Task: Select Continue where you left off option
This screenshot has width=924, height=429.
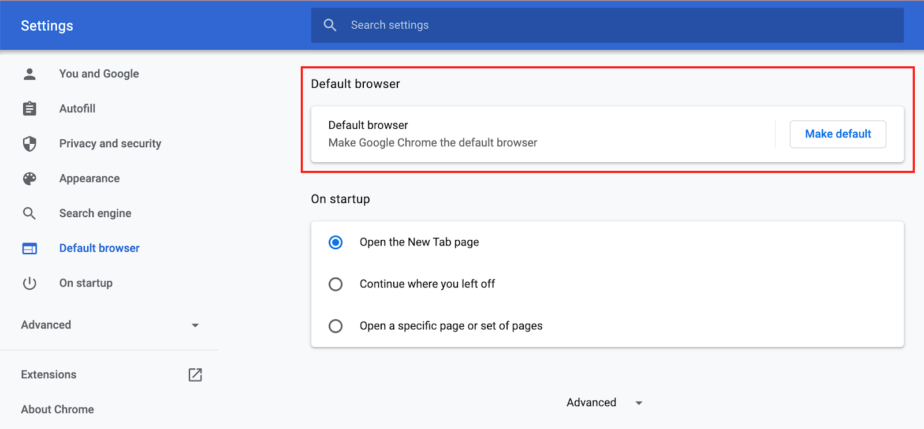Action: click(336, 284)
